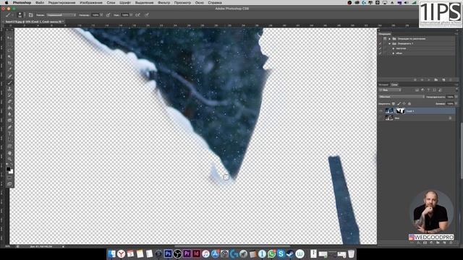Select the Type tool
463x260 pixels.
(9, 133)
